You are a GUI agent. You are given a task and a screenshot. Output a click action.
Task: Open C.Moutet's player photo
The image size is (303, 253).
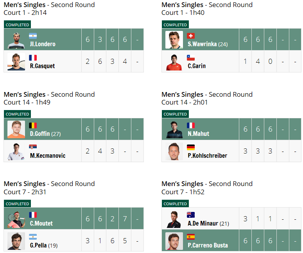click(16, 219)
